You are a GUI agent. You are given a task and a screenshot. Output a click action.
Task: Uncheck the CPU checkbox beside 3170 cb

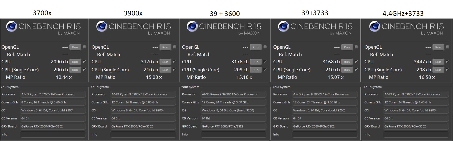174,62
